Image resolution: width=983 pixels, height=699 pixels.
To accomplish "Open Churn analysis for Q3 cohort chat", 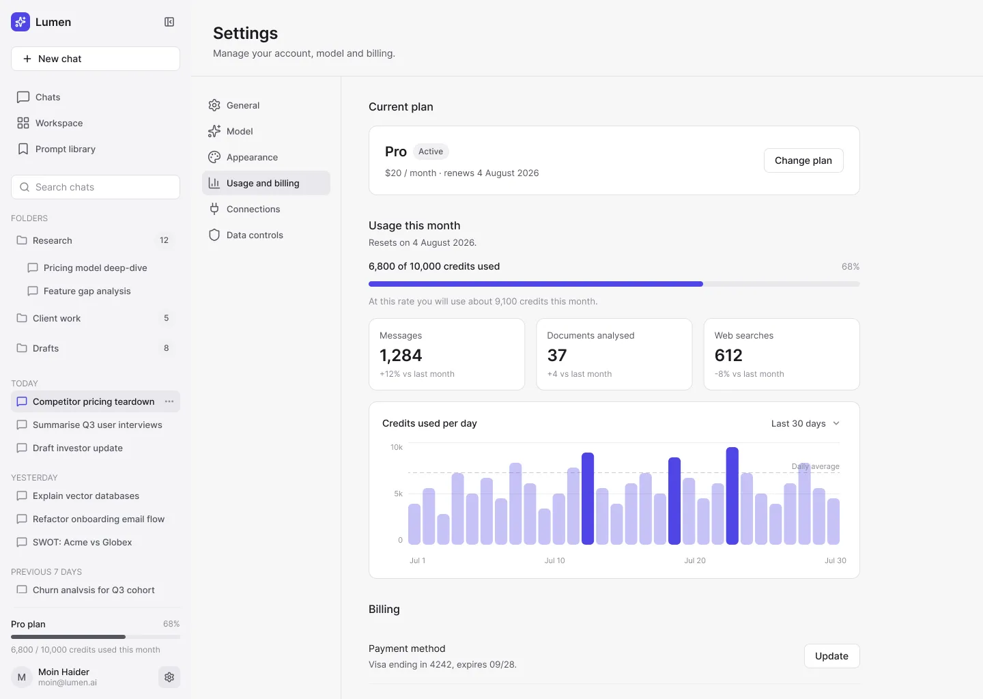I will pos(96,590).
